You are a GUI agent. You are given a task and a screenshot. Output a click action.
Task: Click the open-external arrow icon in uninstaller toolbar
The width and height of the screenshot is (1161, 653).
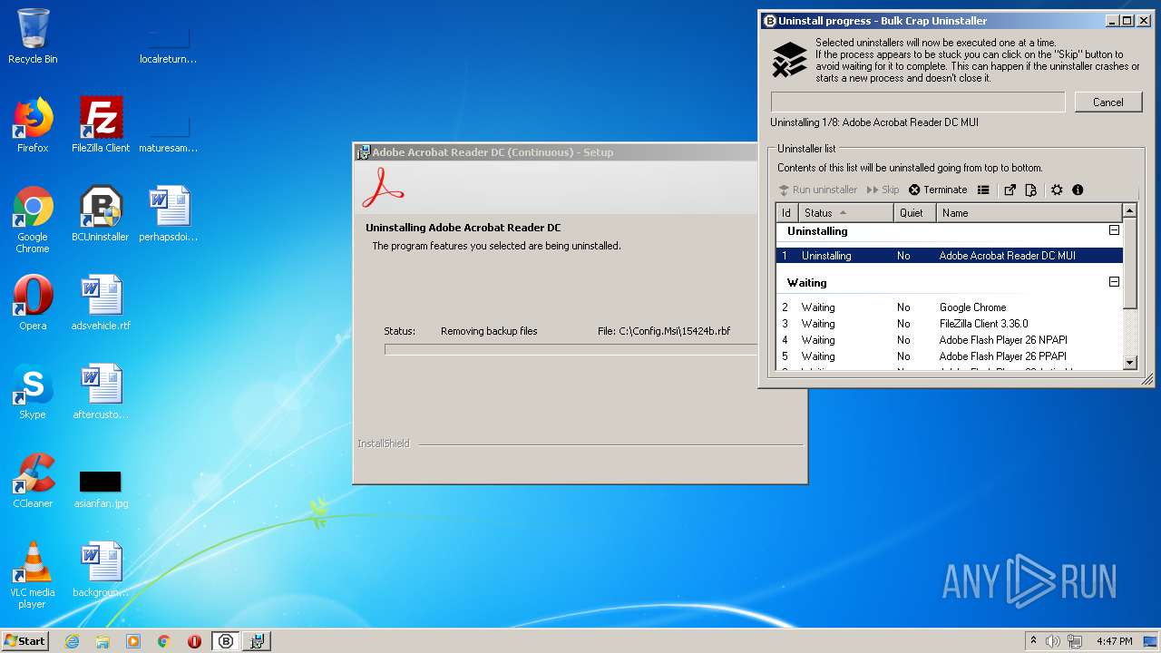click(x=1010, y=190)
